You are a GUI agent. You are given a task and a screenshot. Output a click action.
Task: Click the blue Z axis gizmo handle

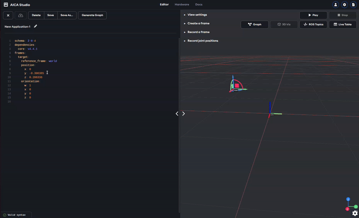tap(348, 199)
